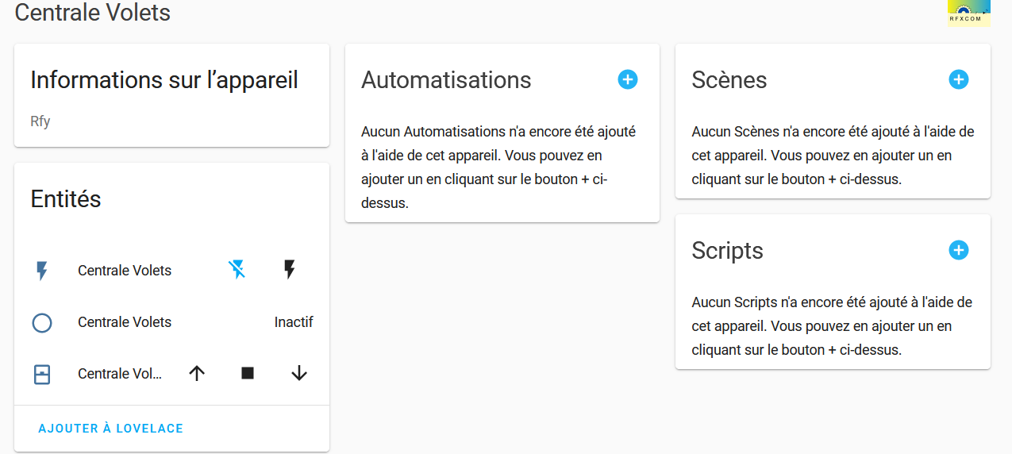This screenshot has height=454, width=1012.
Task: Select the truncated Centrale Vol… cover label
Action: (x=120, y=374)
